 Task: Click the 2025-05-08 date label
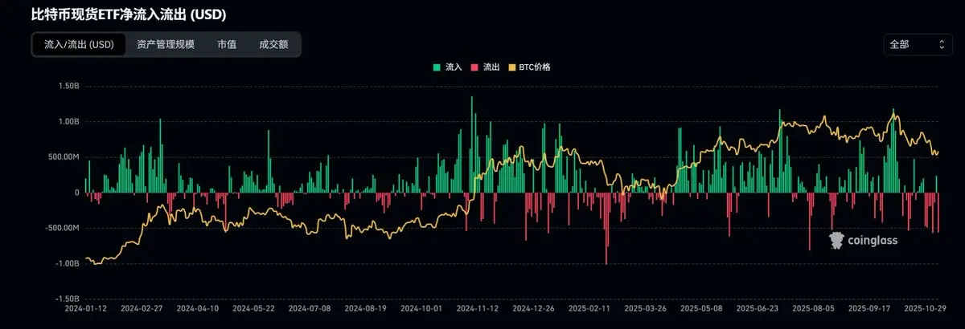pyautogui.click(x=700, y=307)
